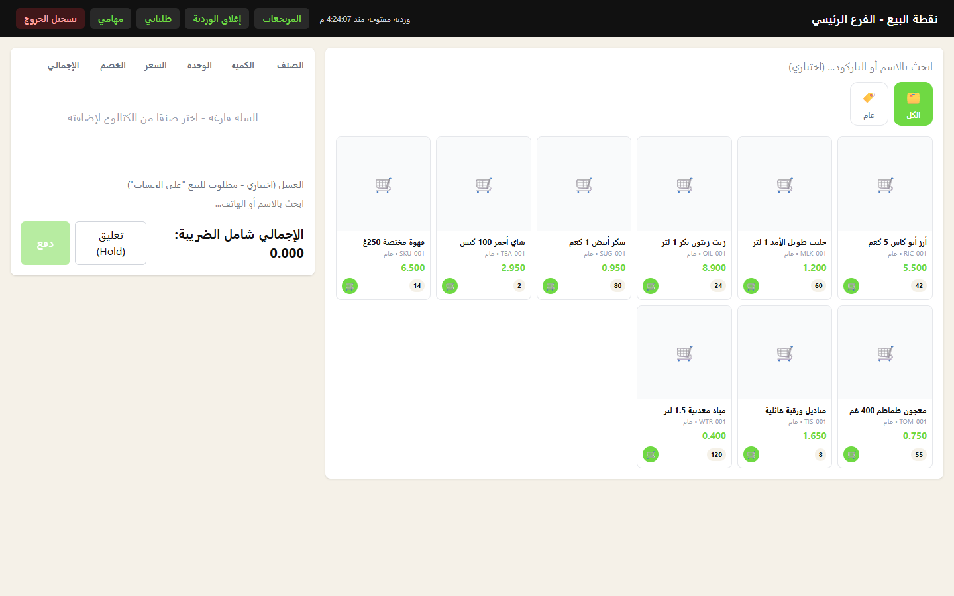The width and height of the screenshot is (954, 596).
Task: Click stock badge 120 on water card
Action: point(717,454)
